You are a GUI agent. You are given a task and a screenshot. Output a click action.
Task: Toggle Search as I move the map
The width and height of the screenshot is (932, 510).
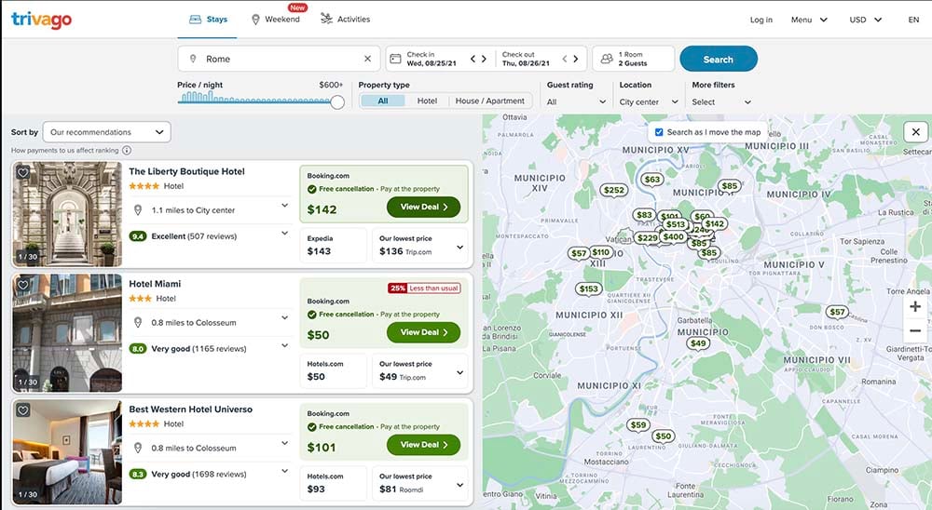click(659, 132)
